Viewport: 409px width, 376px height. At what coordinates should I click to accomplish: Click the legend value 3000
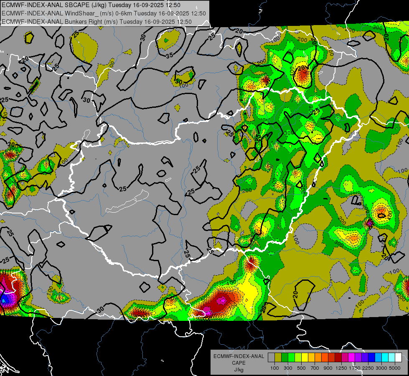381,368
